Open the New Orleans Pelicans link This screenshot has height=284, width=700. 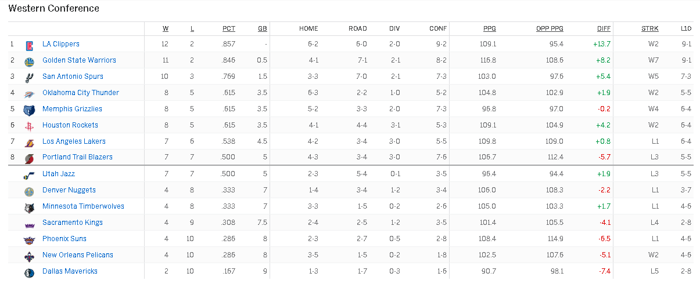click(x=78, y=255)
